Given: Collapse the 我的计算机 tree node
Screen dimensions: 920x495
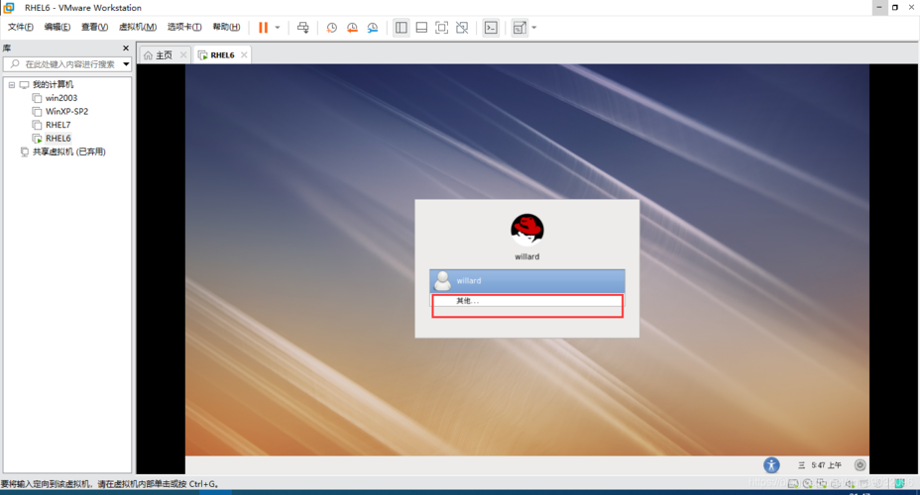Looking at the screenshot, I should 12,85.
